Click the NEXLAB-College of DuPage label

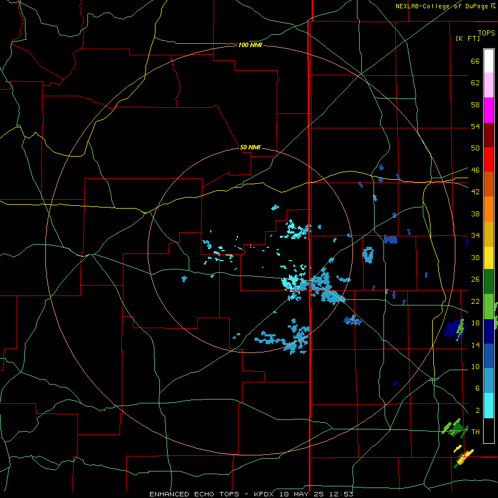[x=442, y=6]
